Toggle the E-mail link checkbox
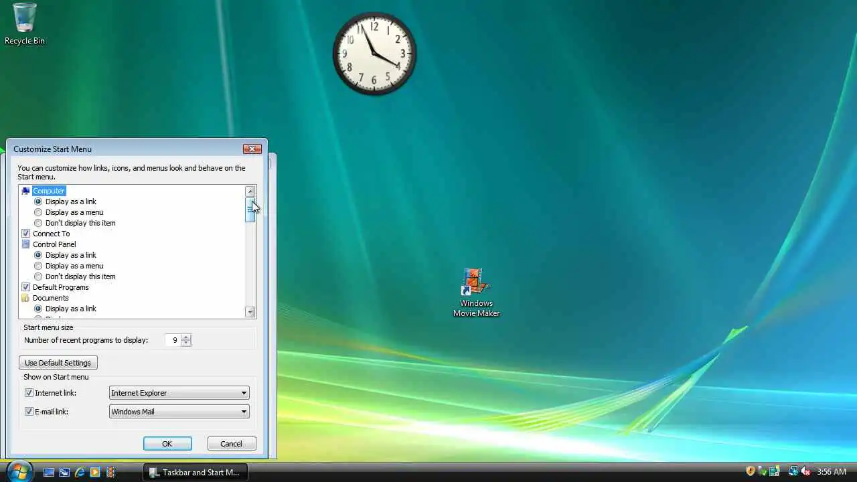This screenshot has height=482, width=857. point(29,412)
